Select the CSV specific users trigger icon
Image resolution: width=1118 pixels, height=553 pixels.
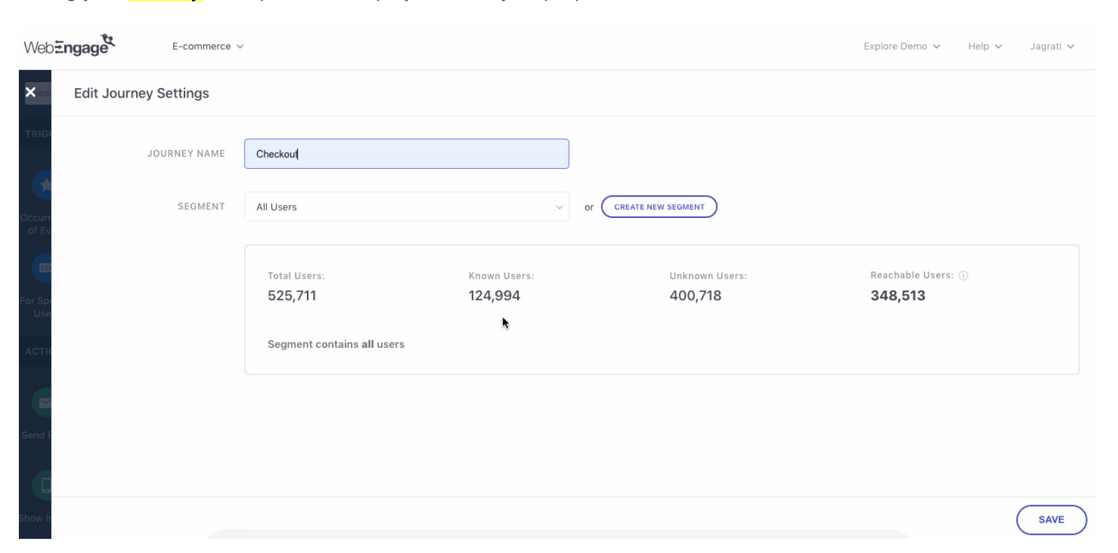pos(43,268)
